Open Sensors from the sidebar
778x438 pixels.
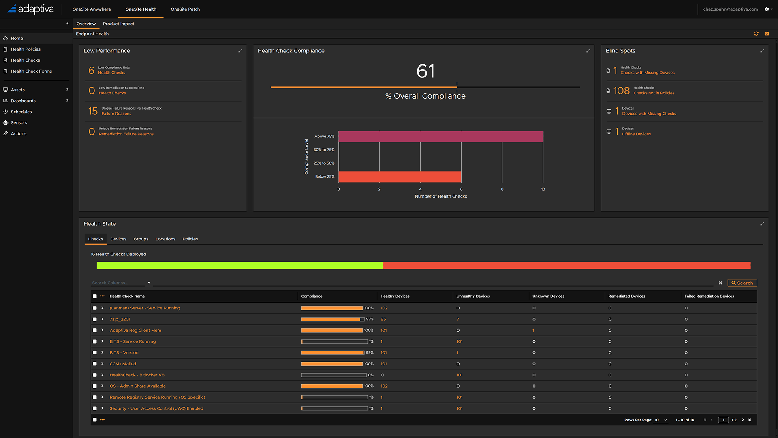click(x=19, y=122)
